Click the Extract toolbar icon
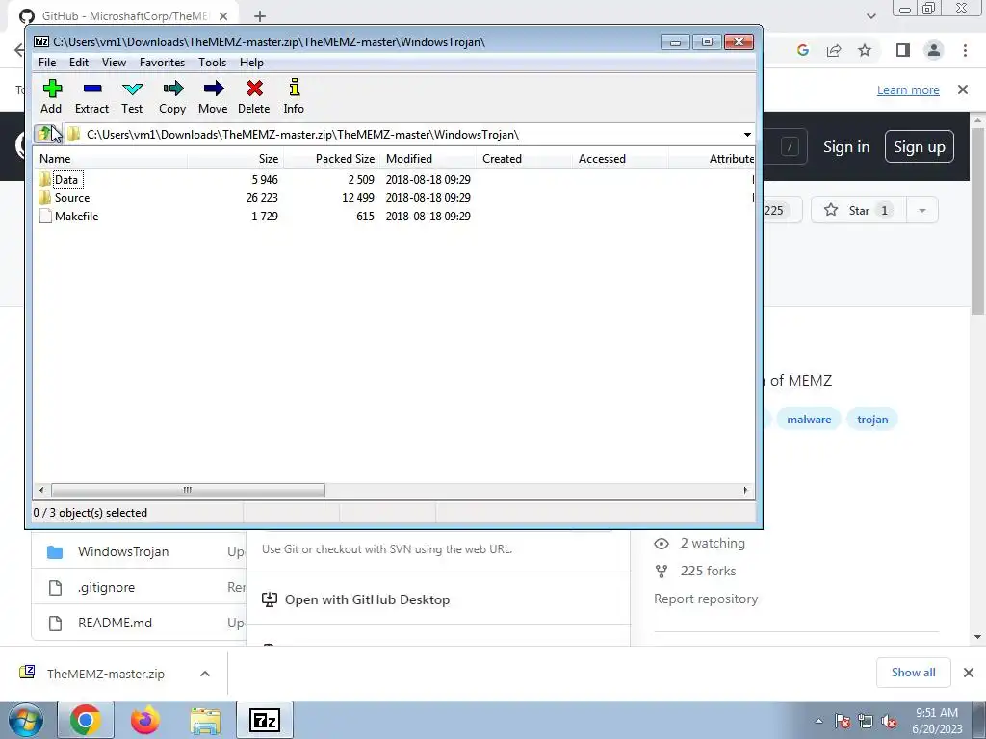Image resolution: width=986 pixels, height=739 pixels. pos(91,89)
